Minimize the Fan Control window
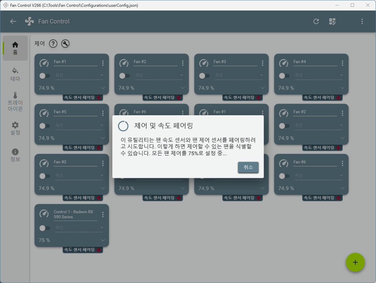This screenshot has width=376, height=283. pyautogui.click(x=337, y=5)
